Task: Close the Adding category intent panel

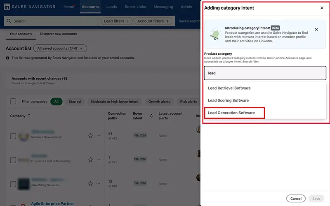Action: [322, 8]
